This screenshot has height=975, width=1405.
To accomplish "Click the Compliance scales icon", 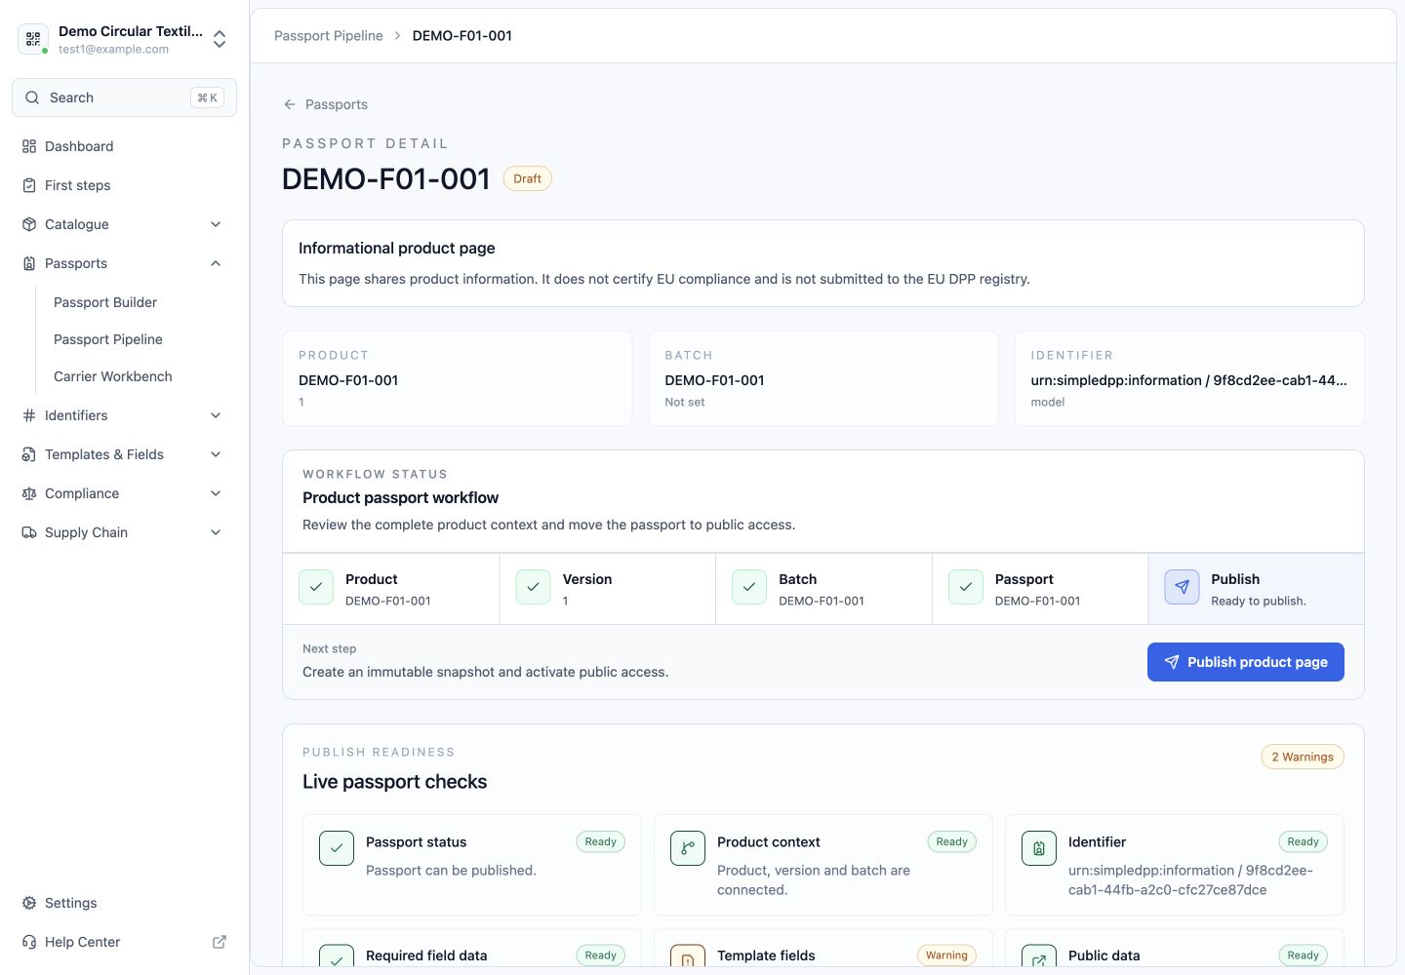I will (x=29, y=493).
